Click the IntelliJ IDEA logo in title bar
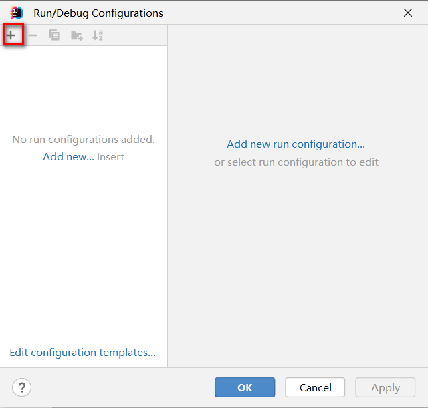 [16, 13]
